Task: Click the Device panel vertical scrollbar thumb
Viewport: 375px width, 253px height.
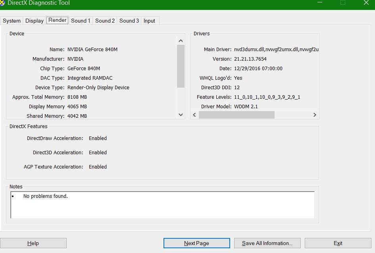Action: point(181,66)
